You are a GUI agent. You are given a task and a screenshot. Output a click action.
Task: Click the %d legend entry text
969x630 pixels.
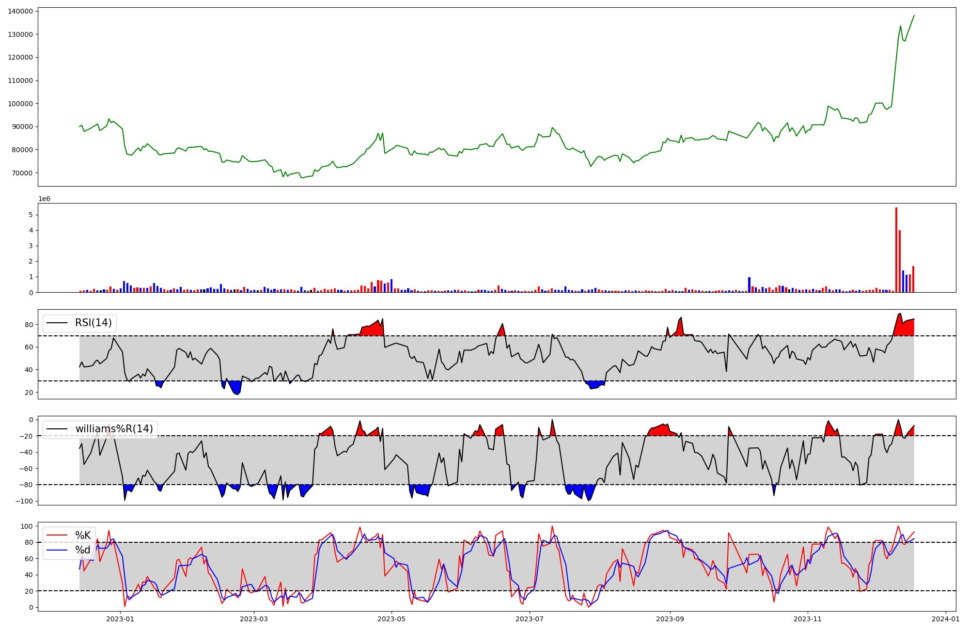tap(83, 550)
